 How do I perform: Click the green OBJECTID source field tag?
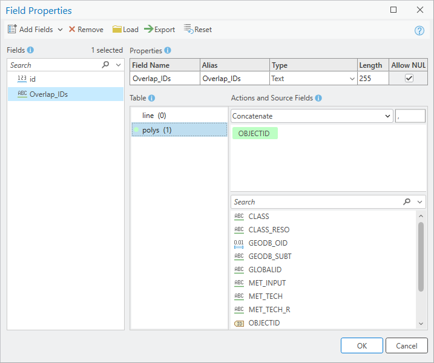tap(255, 133)
